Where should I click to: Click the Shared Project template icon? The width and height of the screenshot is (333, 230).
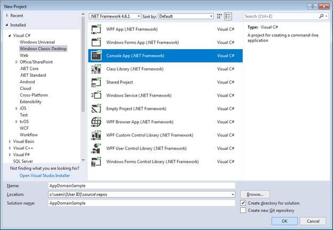pyautogui.click(x=96, y=82)
